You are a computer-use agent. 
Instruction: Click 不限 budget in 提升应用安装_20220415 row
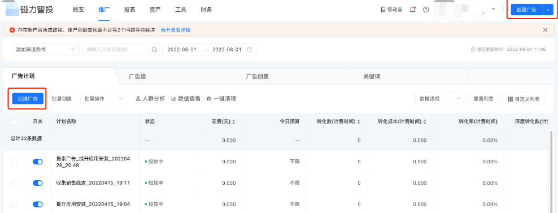pos(295,205)
